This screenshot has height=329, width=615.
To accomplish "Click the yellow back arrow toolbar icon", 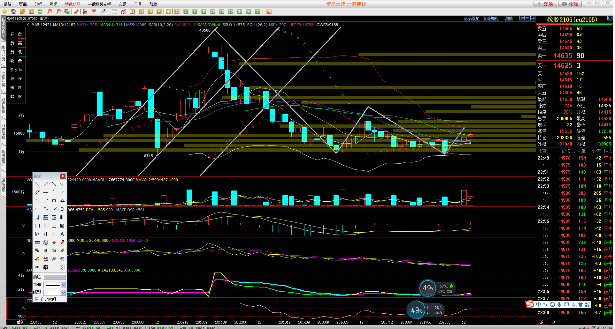I will pos(4,11).
